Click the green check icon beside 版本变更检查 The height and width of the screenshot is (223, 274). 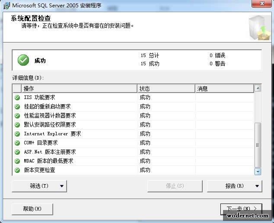click(x=17, y=170)
